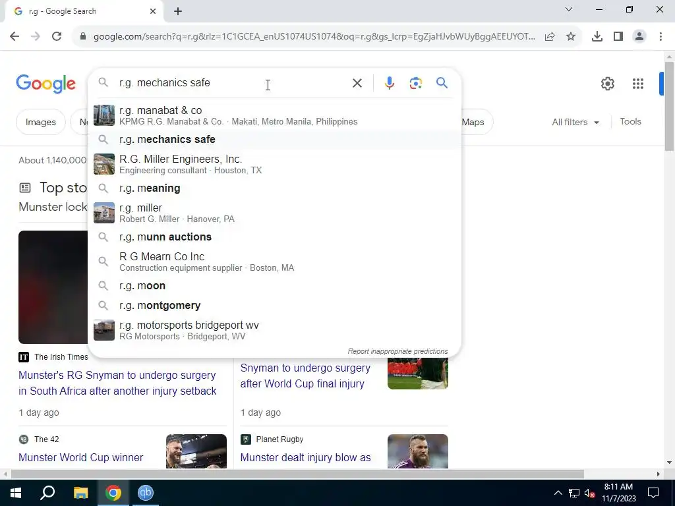Open Snyman to undergo surgery article

click(305, 376)
